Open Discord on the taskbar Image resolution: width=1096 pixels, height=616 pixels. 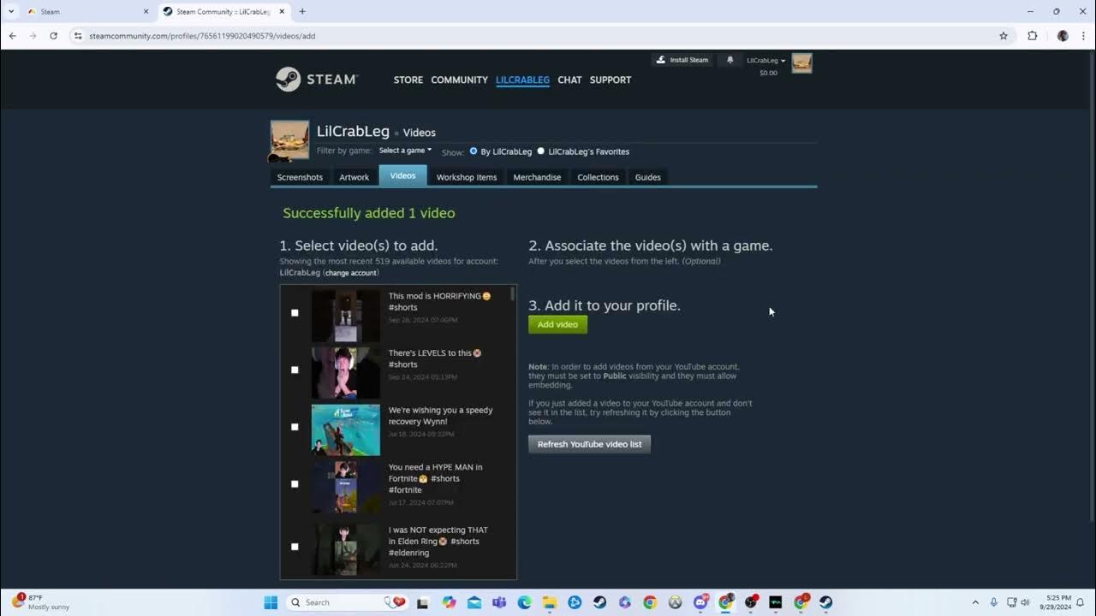point(701,602)
